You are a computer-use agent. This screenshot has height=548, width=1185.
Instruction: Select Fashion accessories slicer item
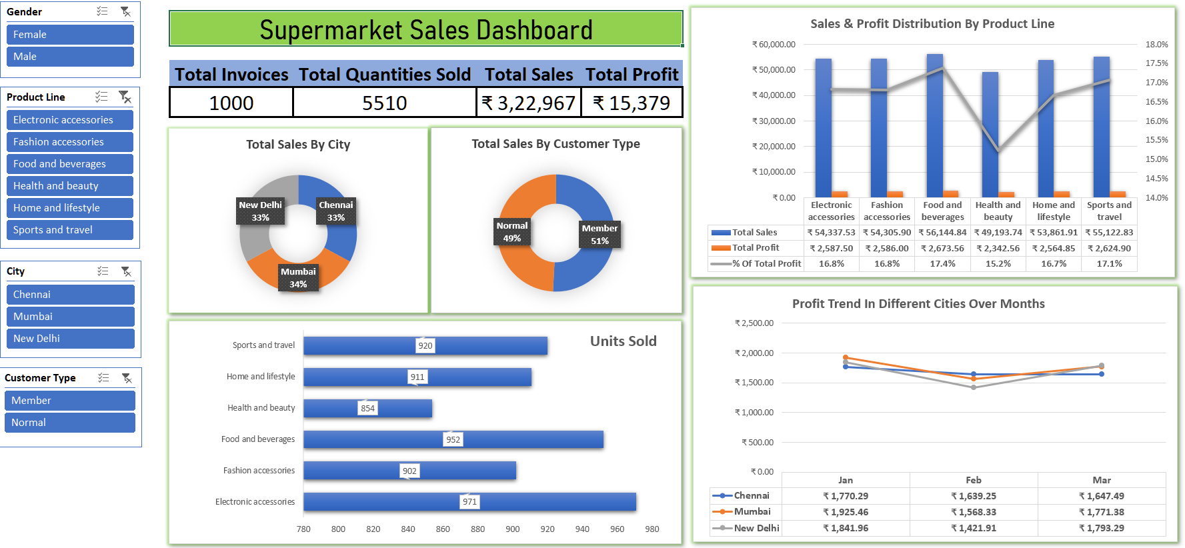point(70,142)
